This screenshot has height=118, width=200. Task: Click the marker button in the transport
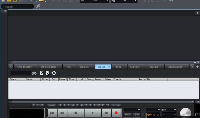pyautogui.click(x=52, y=105)
